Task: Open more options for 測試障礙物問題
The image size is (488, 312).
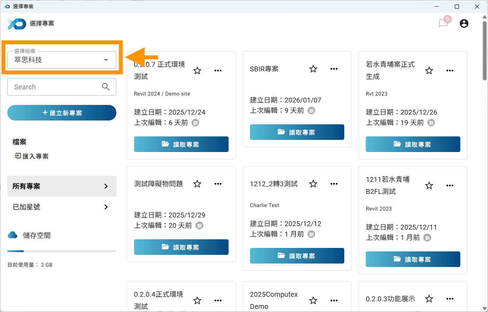Action: [218, 184]
